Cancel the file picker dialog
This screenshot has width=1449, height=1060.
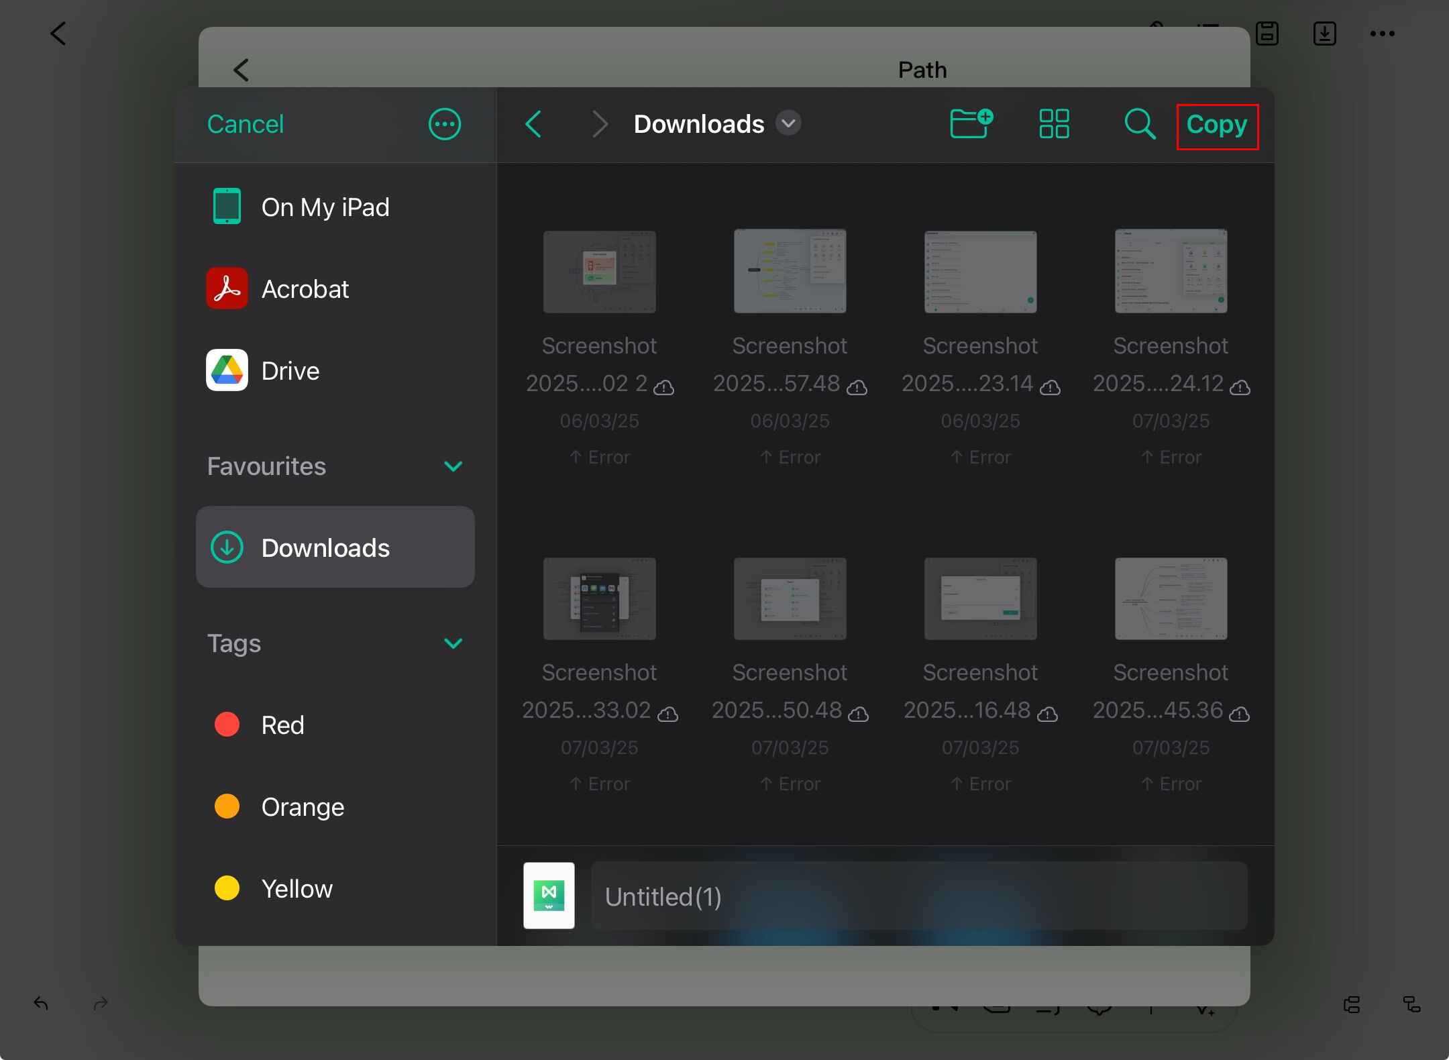(x=246, y=124)
